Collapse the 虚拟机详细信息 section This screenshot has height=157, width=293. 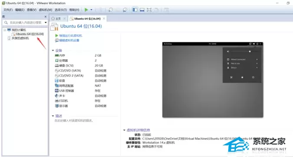(x=124, y=130)
